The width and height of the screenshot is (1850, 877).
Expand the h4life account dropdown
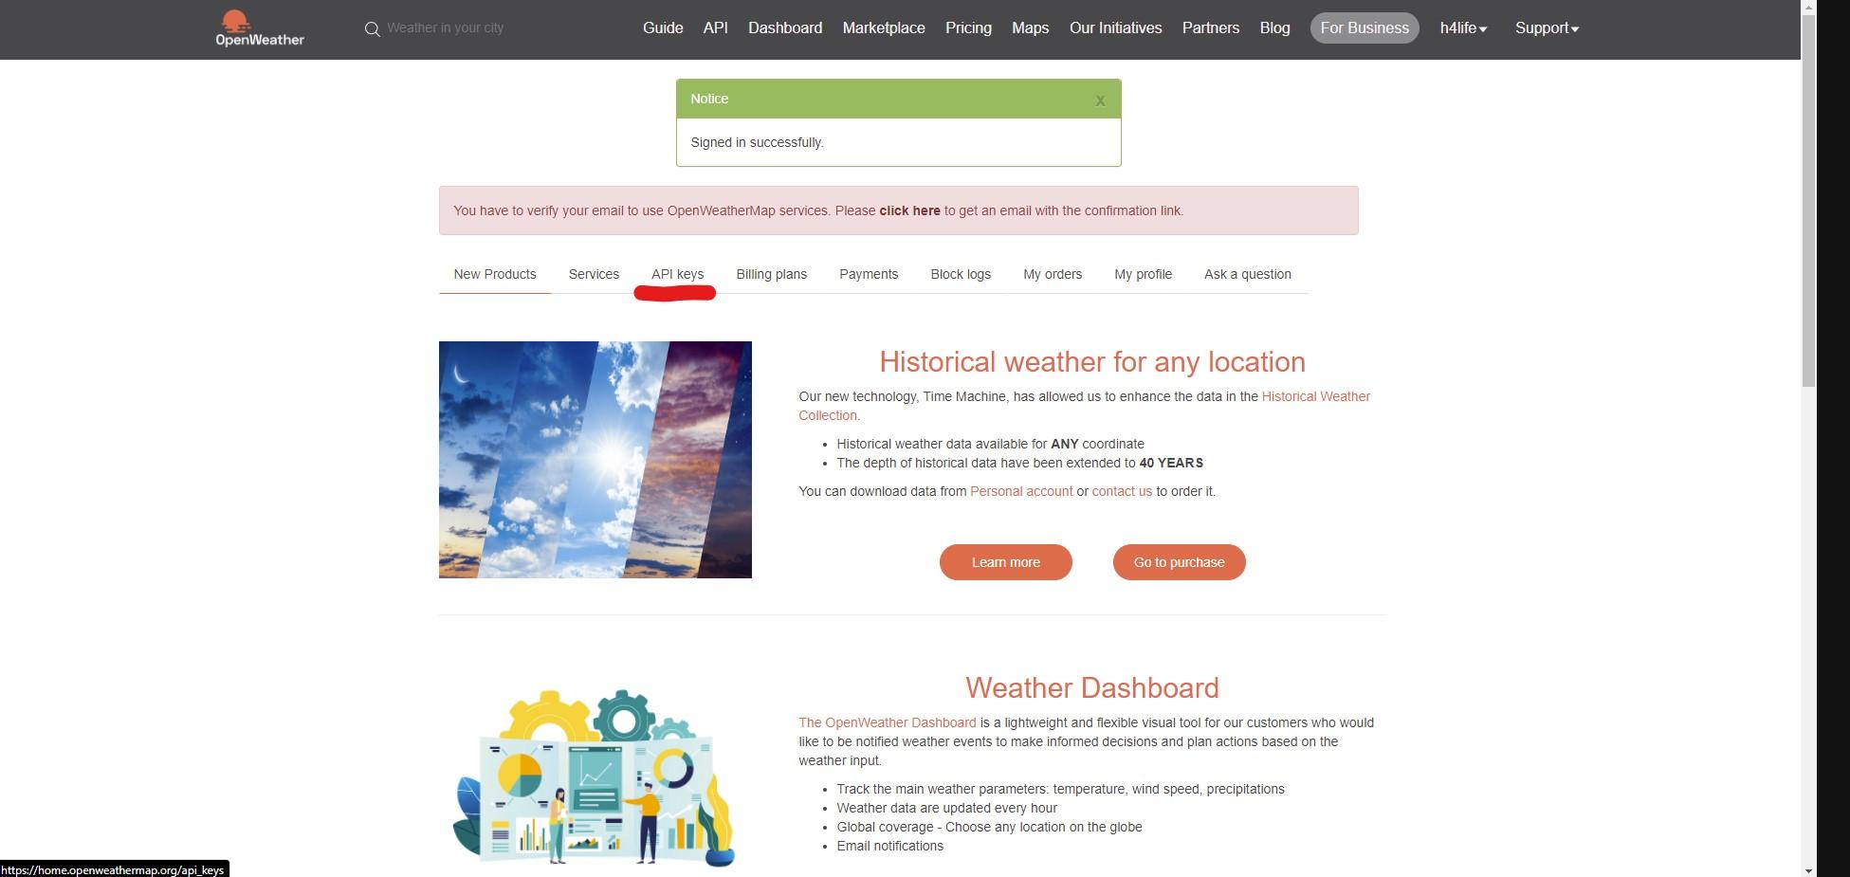pos(1463,28)
